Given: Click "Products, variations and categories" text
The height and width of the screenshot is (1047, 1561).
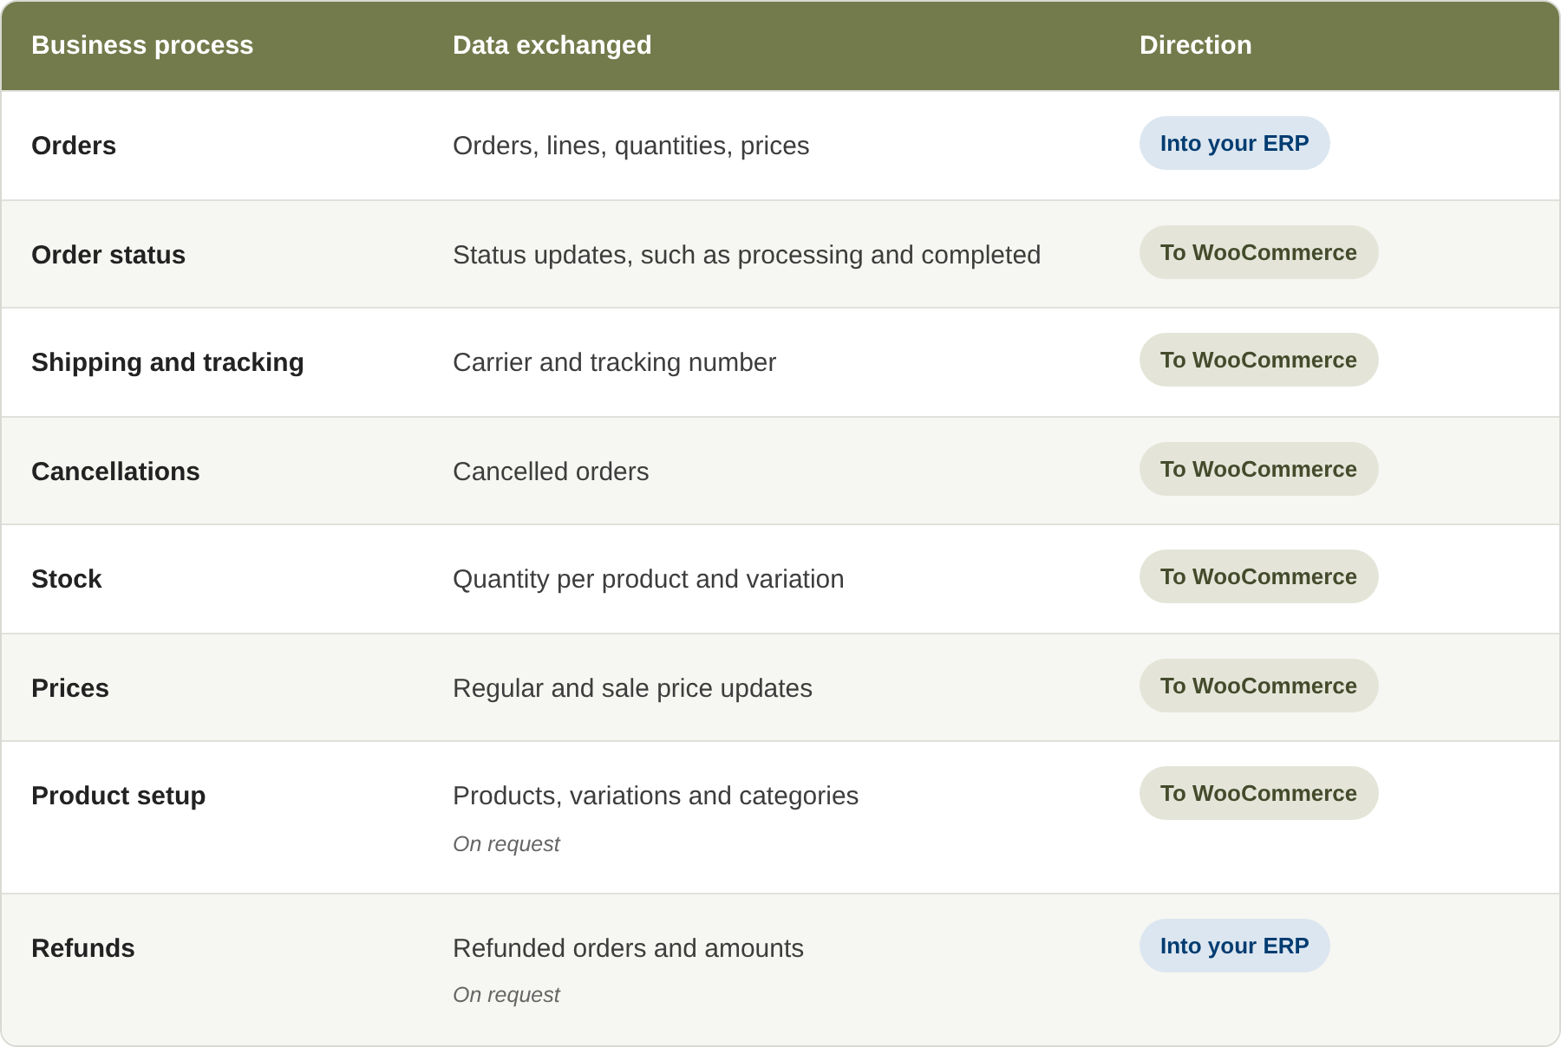Looking at the screenshot, I should point(656,796).
